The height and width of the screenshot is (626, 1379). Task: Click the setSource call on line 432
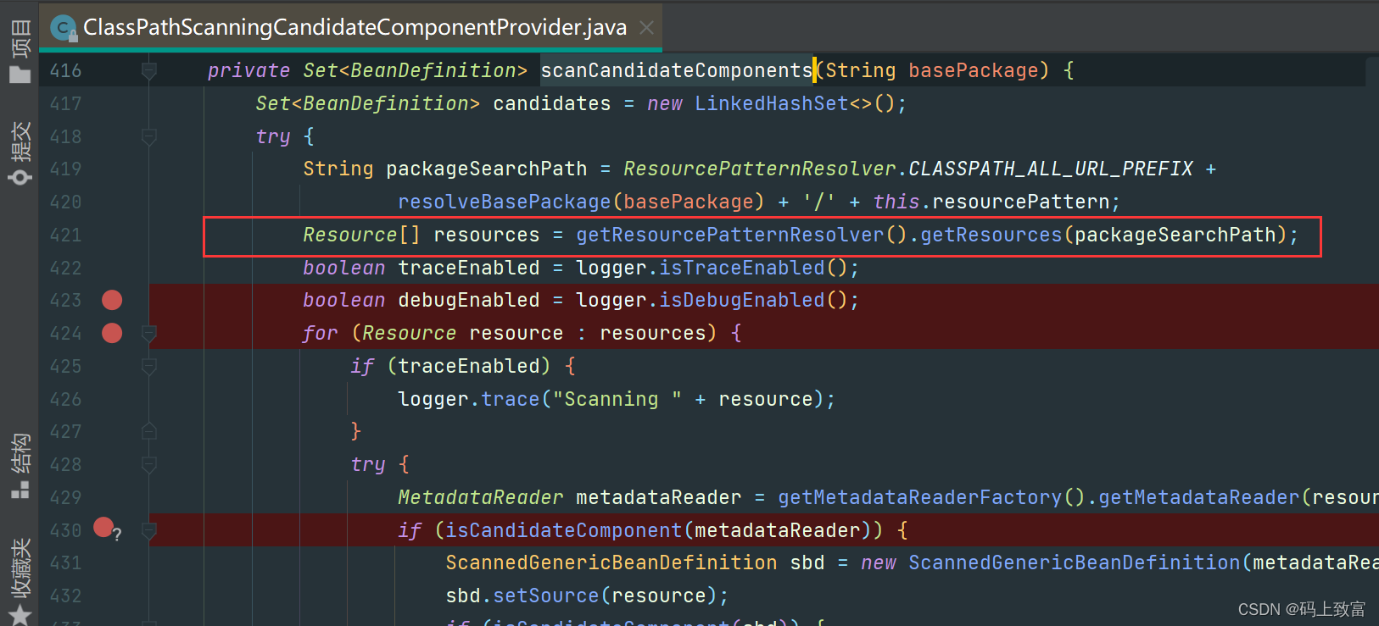[x=546, y=596]
